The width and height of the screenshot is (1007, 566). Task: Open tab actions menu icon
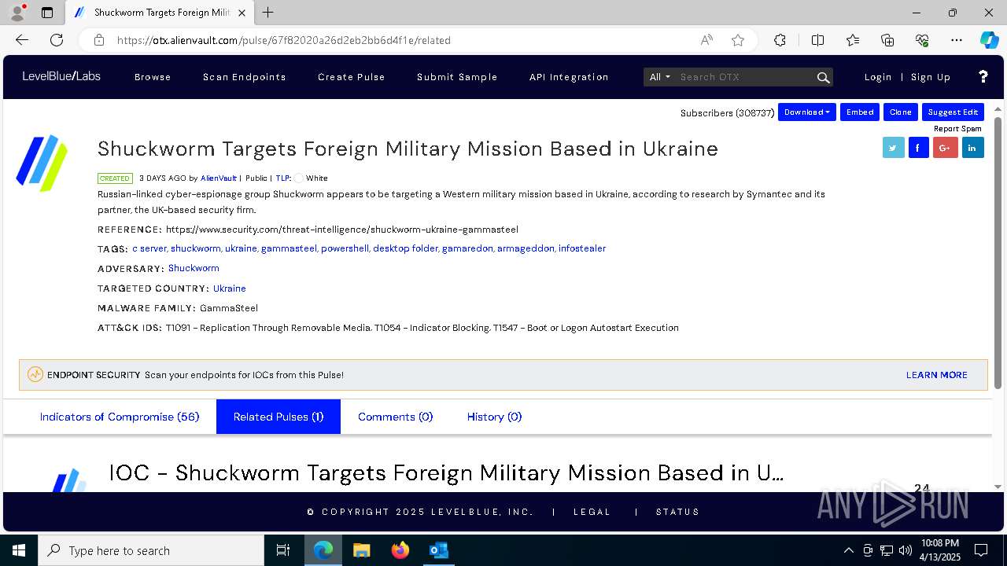coord(47,13)
